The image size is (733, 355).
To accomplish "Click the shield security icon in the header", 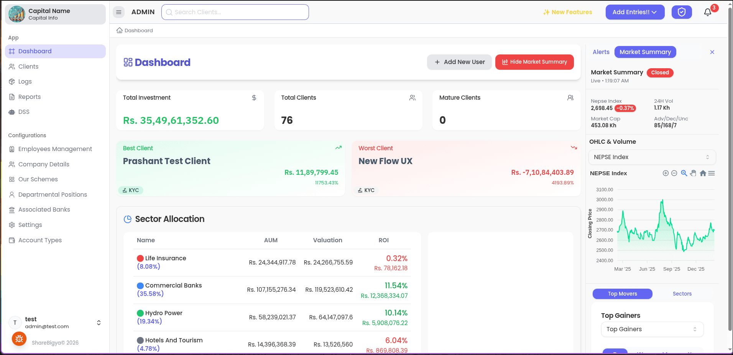I will pos(682,12).
